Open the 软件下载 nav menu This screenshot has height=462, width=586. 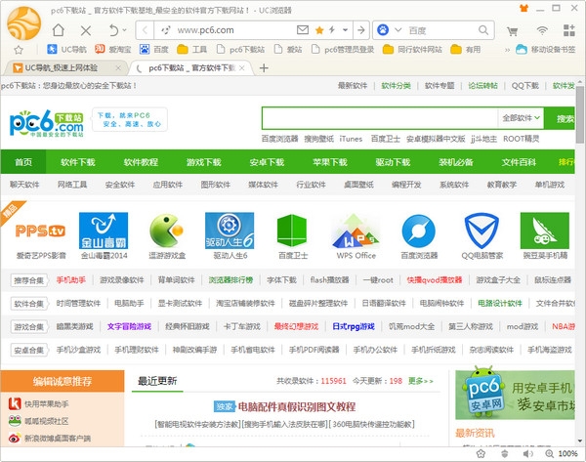[78, 162]
